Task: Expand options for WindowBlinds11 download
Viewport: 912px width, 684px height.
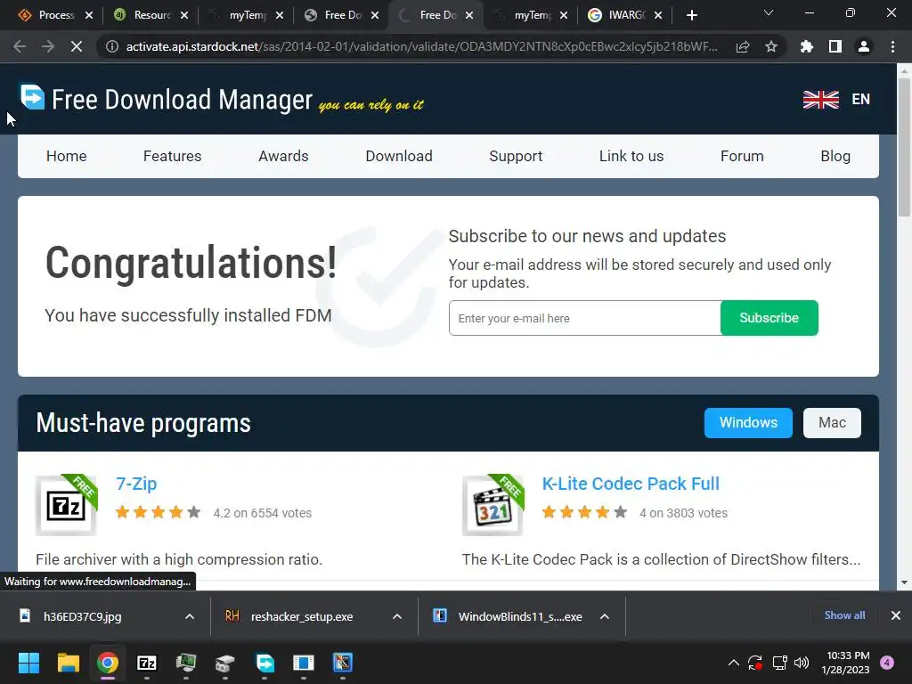Action: tap(605, 616)
